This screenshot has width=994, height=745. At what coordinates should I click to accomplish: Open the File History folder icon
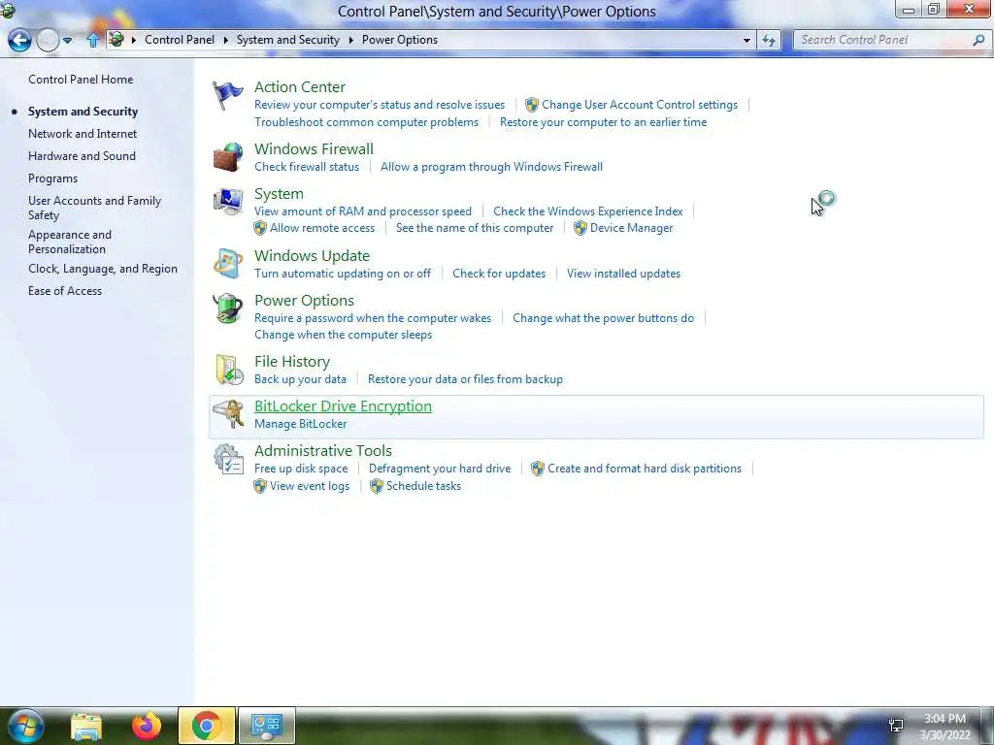[x=229, y=370]
